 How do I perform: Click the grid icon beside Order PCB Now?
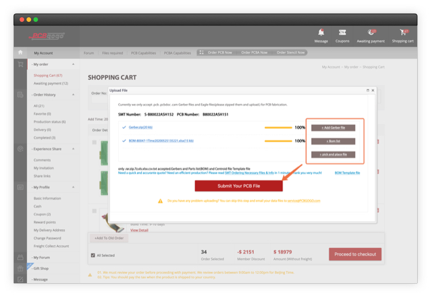pos(202,52)
